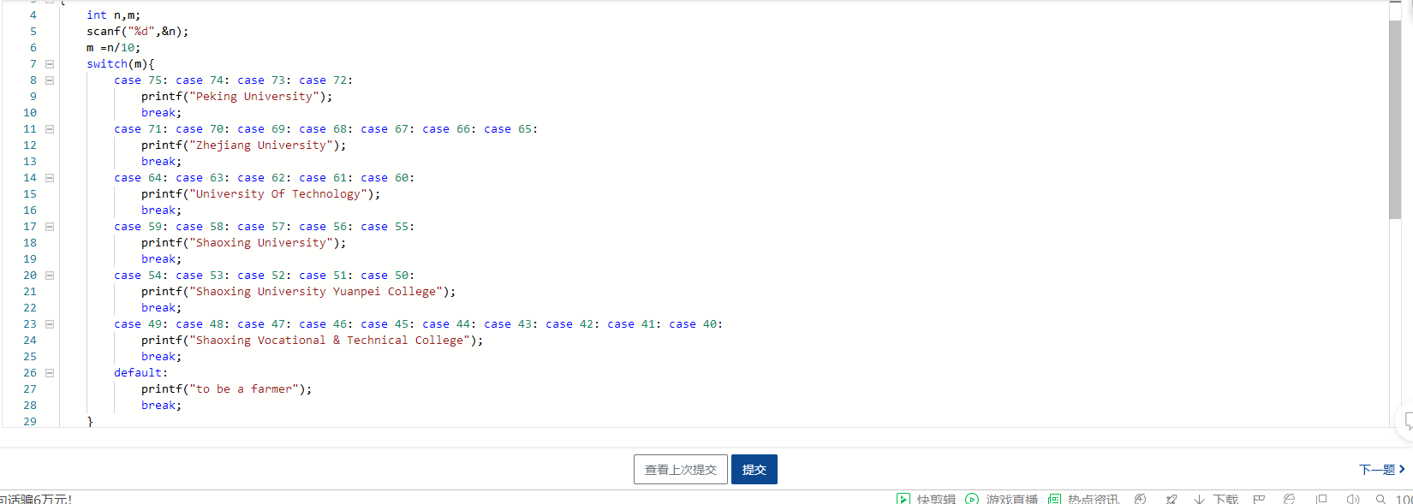Open 热点资讯 hot news icon
This screenshot has height=504, width=1413.
coord(1055,499)
